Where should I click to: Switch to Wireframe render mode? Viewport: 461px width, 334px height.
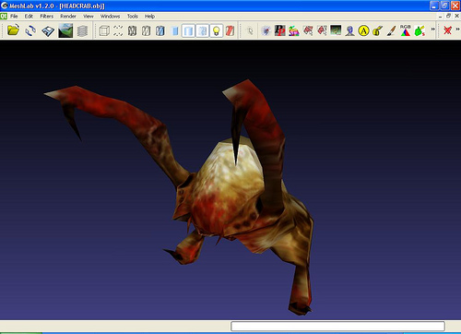132,30
